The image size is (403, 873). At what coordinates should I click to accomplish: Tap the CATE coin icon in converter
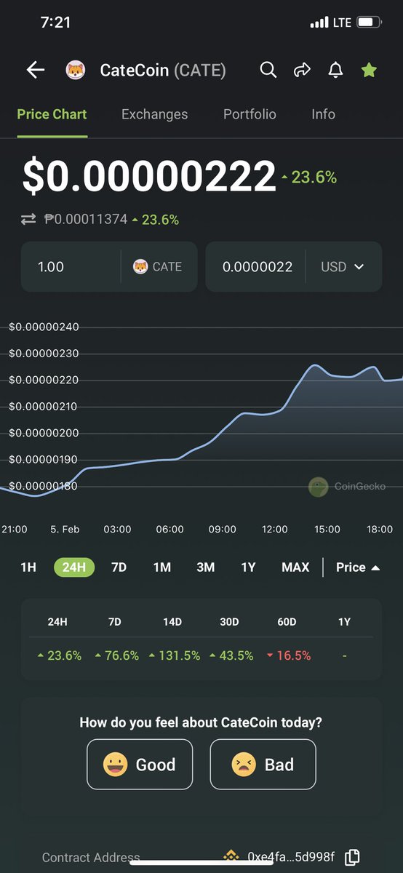click(x=140, y=267)
